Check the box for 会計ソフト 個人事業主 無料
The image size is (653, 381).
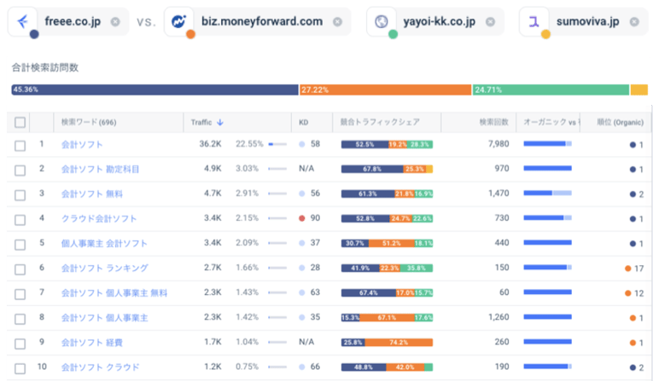(20, 294)
